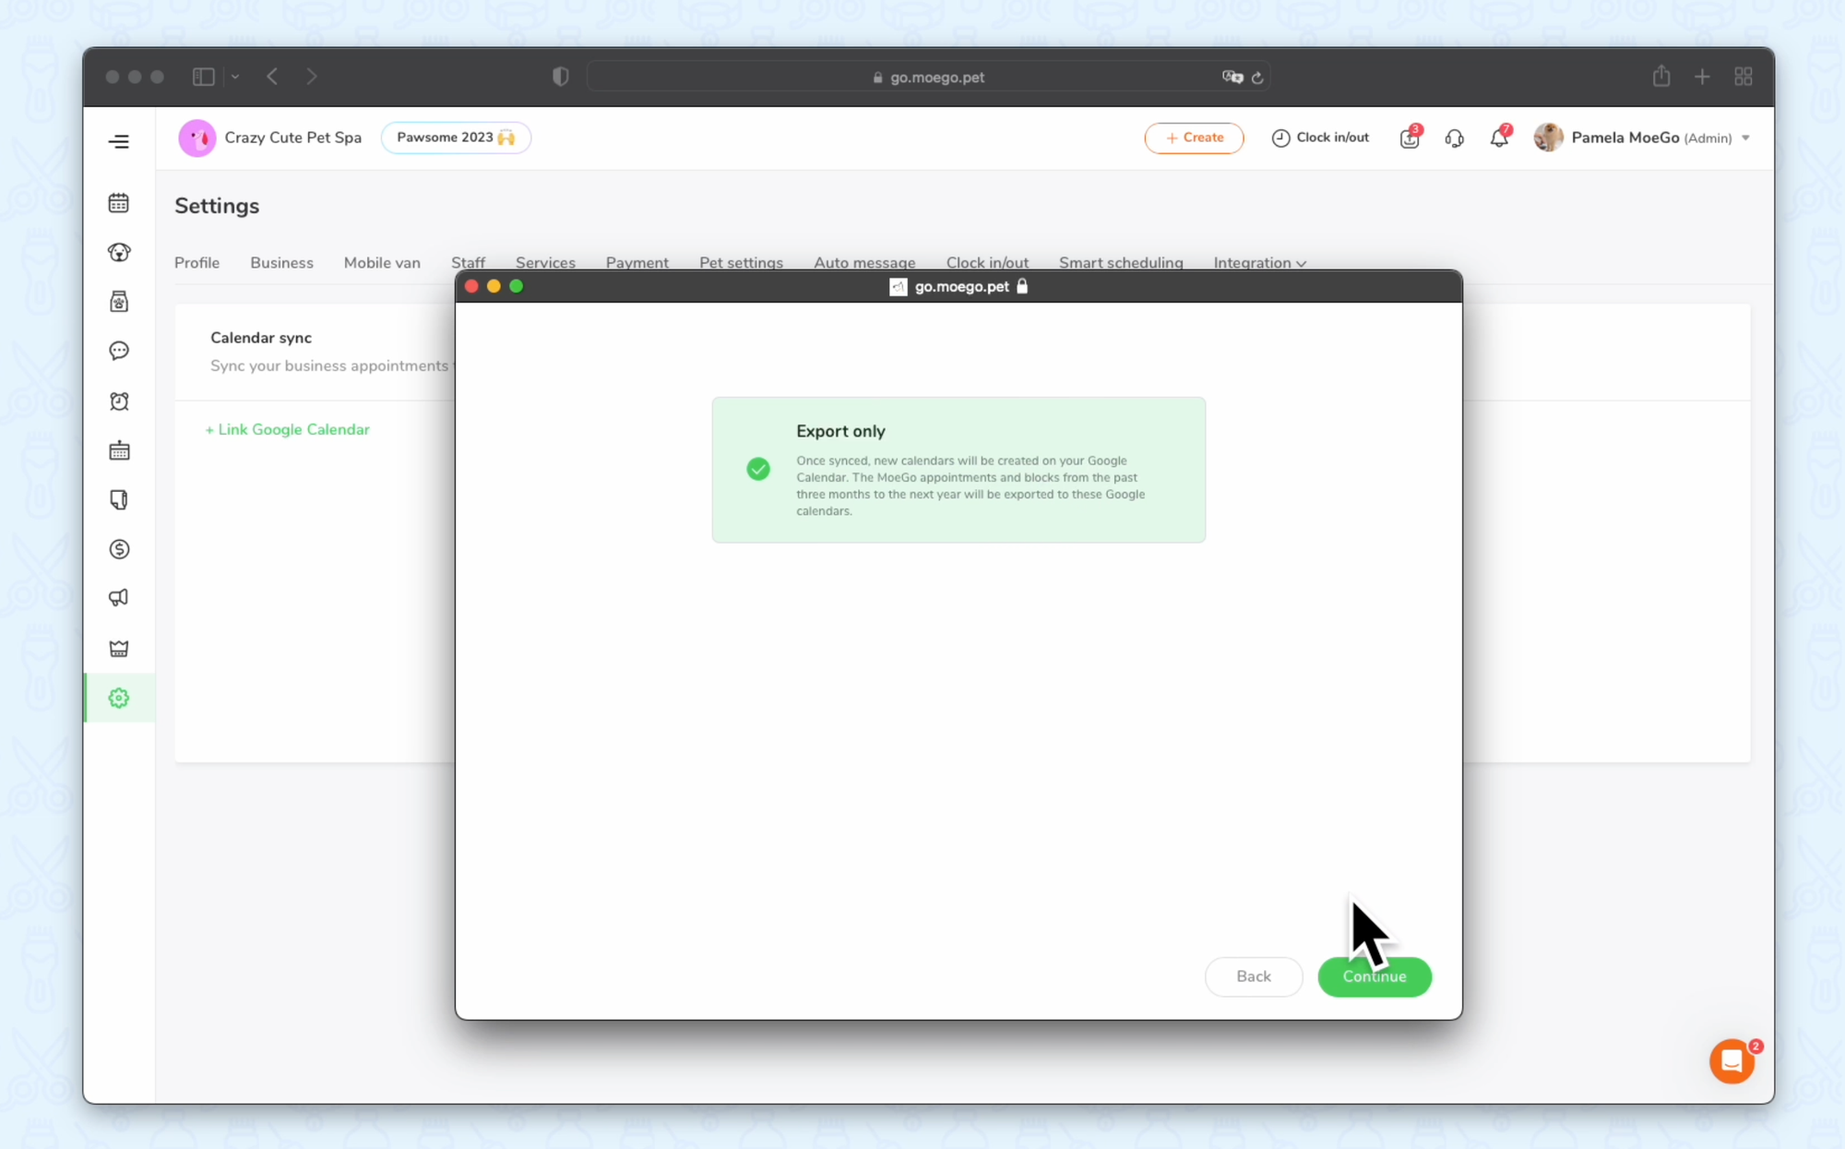Open Pamela MoeGo account dropdown arrow
The image size is (1845, 1149).
[x=1745, y=138]
